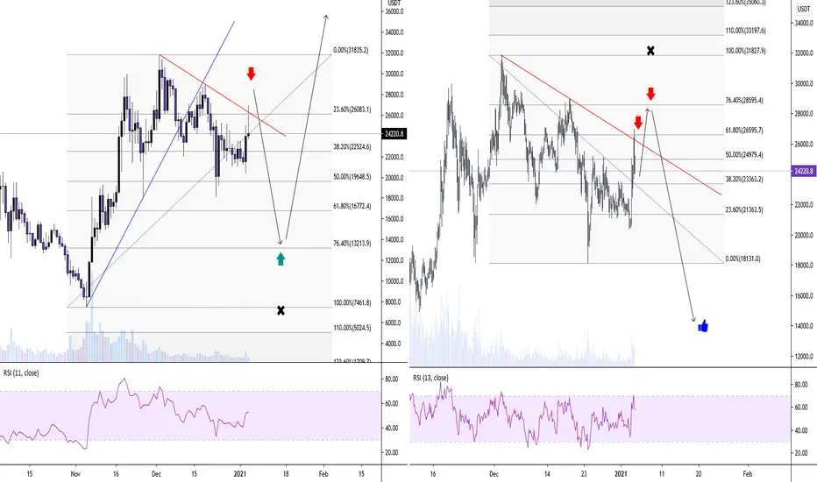Click 36000.0 on the left price axis
817x482 pixels.
pos(394,11)
